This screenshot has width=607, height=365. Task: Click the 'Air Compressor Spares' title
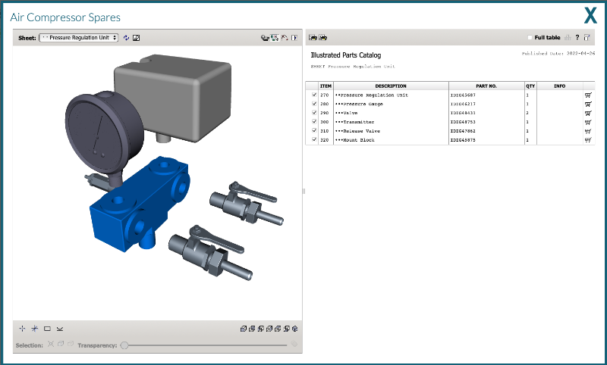pos(65,17)
